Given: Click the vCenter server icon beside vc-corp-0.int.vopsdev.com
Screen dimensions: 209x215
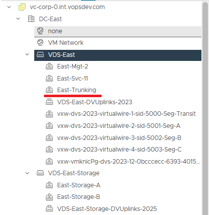Looking at the screenshot, I should [x=22, y=7].
